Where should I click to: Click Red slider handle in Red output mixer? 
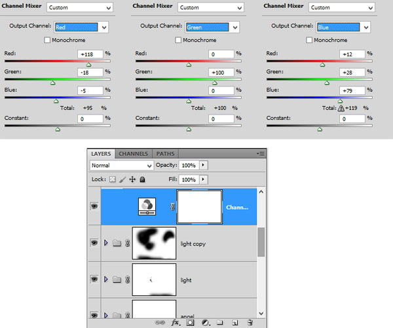(88, 65)
